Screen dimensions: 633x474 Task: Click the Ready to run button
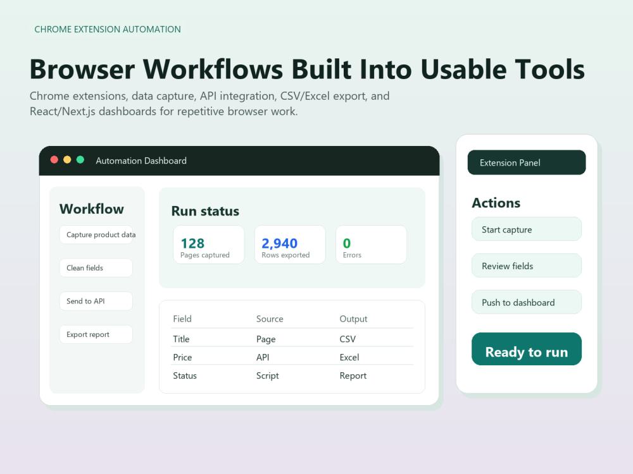pyautogui.click(x=527, y=349)
